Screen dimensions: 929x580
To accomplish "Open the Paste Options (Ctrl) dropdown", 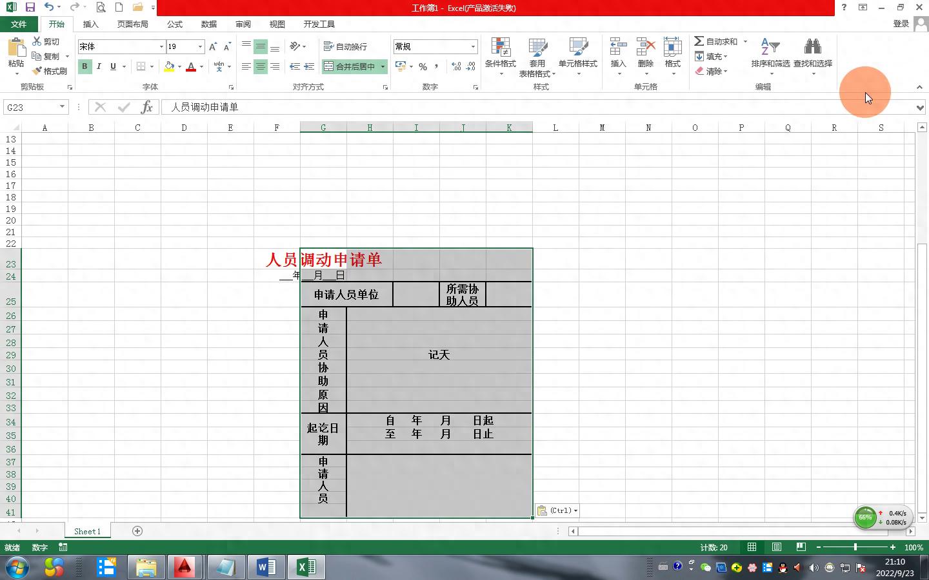I will pos(557,510).
